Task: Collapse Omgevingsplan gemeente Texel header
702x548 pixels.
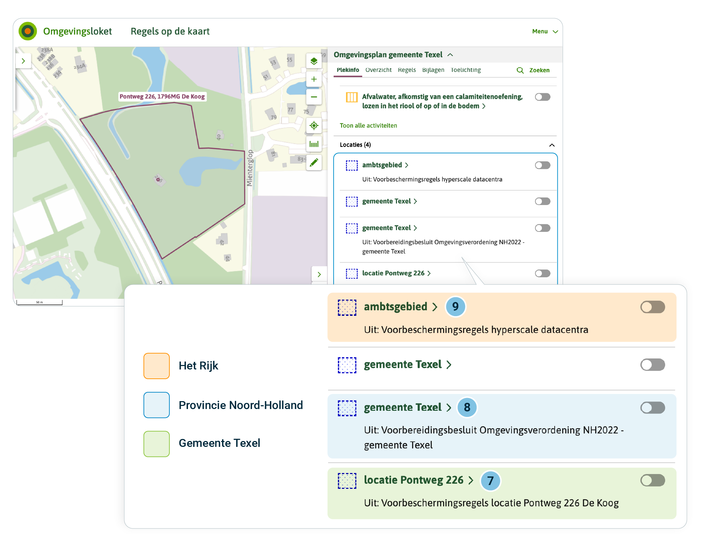Action: pos(450,55)
